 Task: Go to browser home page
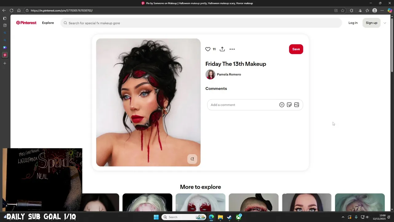click(x=19, y=10)
